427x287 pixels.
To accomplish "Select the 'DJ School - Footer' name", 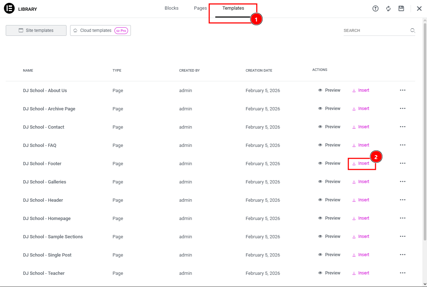I will click(42, 164).
